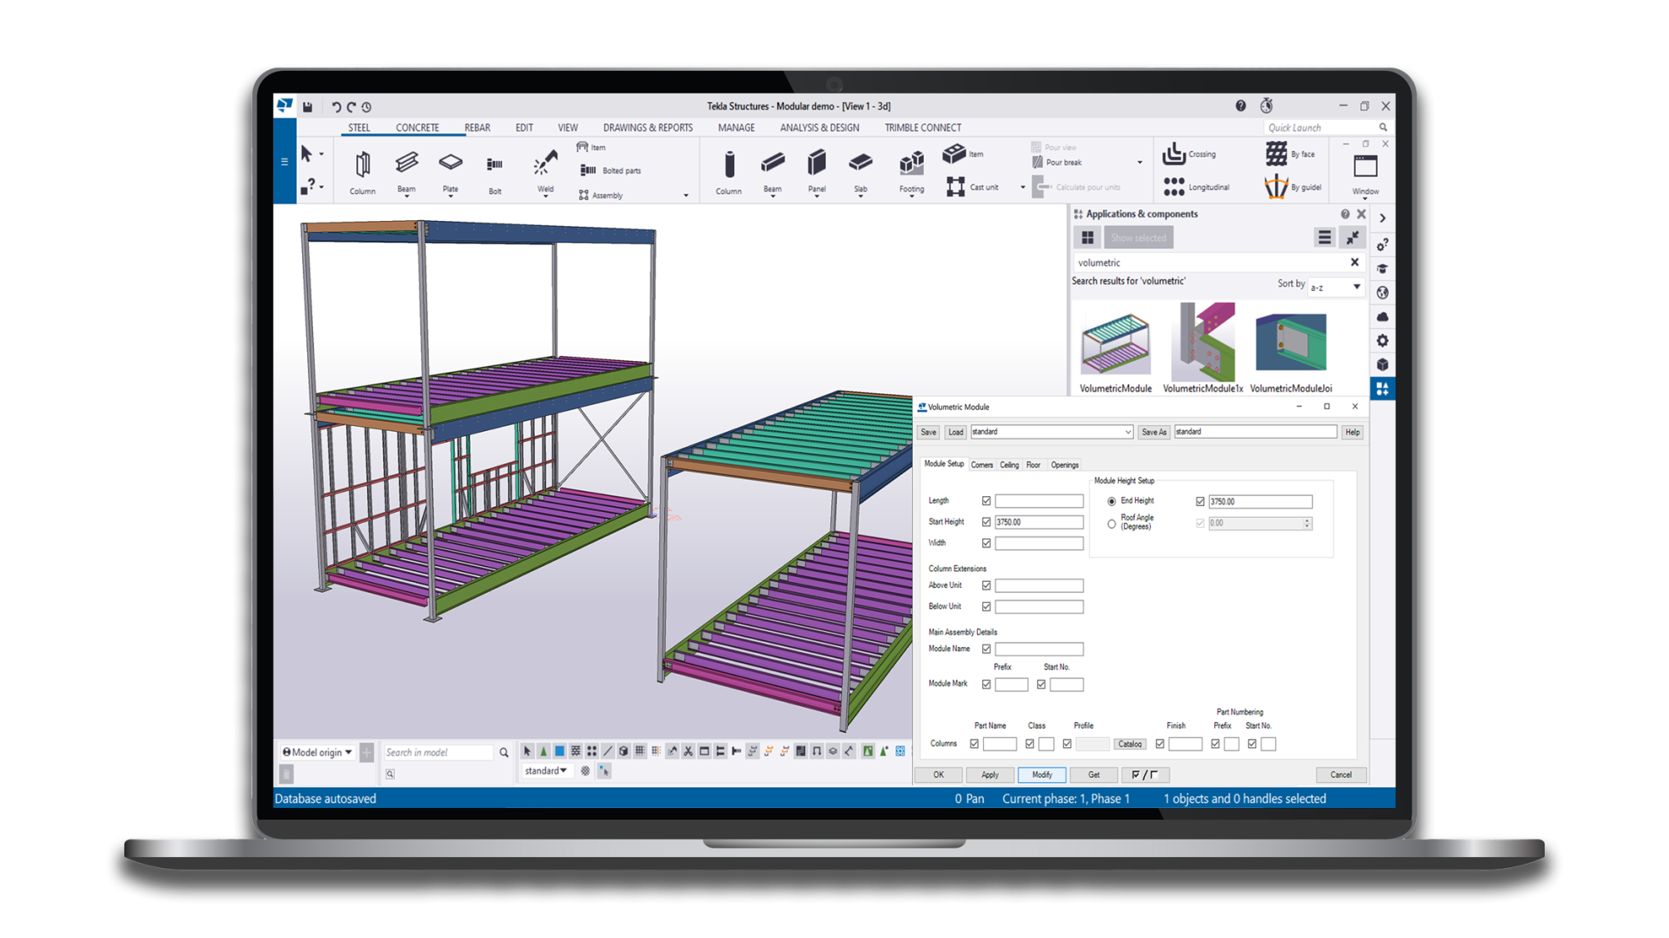Viewport: 1669px width, 938px height.
Task: Toggle the Start Height checkbox
Action: point(986,522)
